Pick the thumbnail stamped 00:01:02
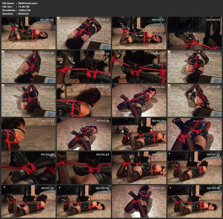The image size is (223, 219). [x=139, y=100]
